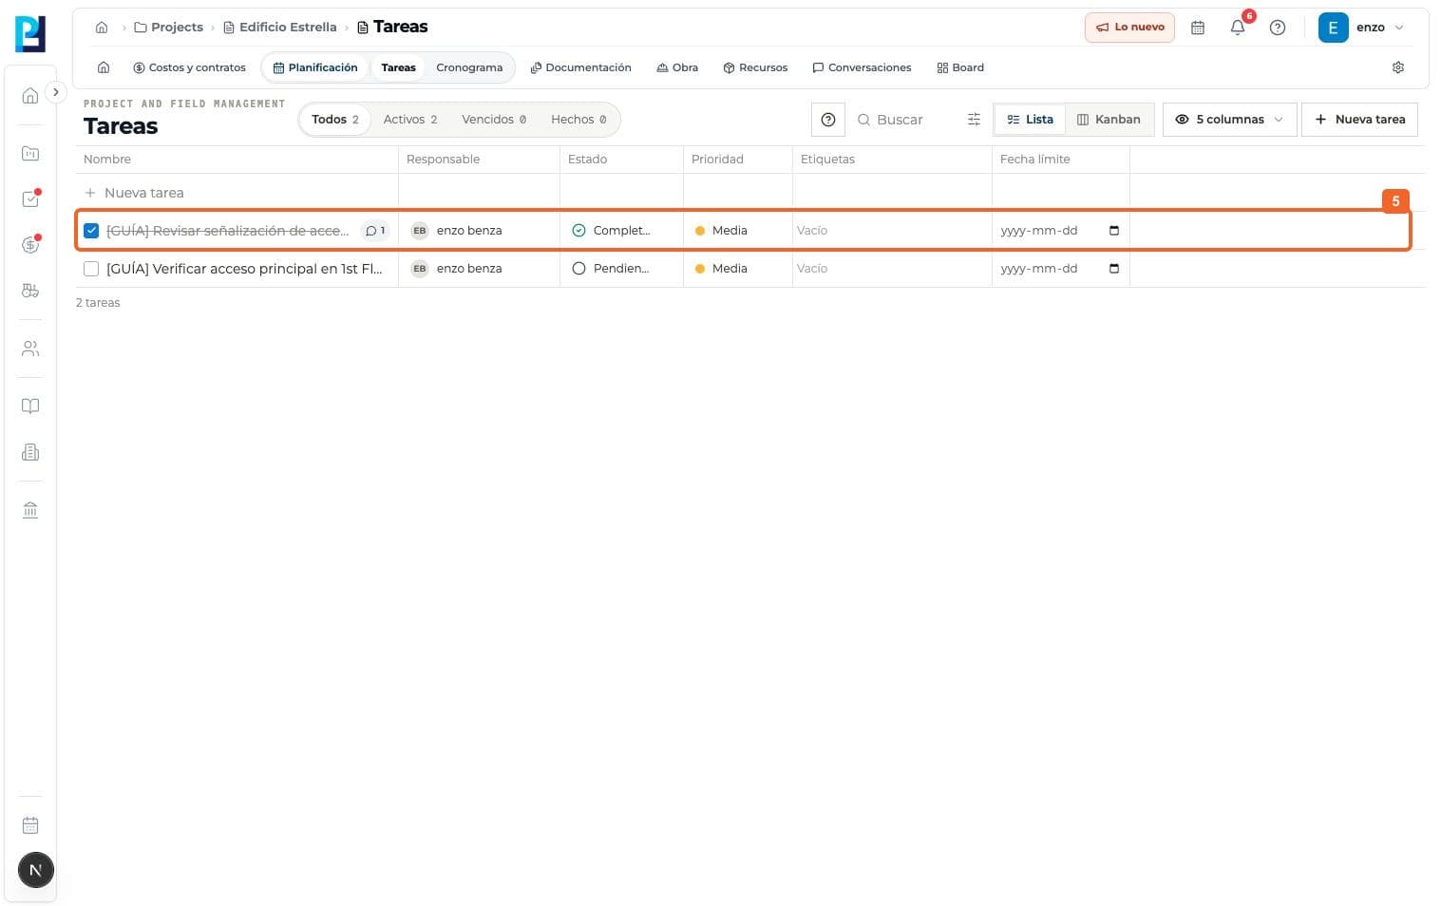Viewport: 1441px width, 906px height.
Task: Go to Edificio Estrella breadcrumb
Action: pyautogui.click(x=280, y=28)
